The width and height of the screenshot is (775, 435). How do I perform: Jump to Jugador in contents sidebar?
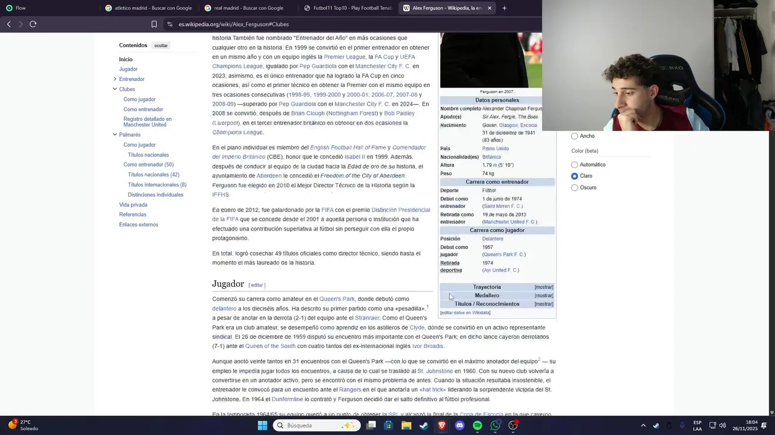point(128,69)
